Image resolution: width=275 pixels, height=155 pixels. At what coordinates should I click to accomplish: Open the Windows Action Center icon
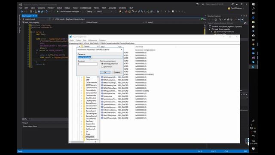point(253,149)
